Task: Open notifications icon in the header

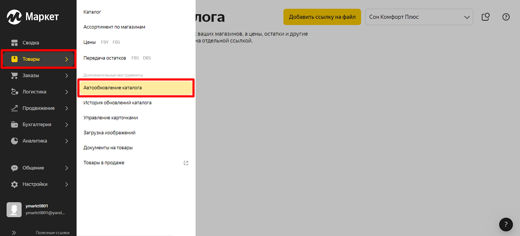Action: click(x=486, y=17)
